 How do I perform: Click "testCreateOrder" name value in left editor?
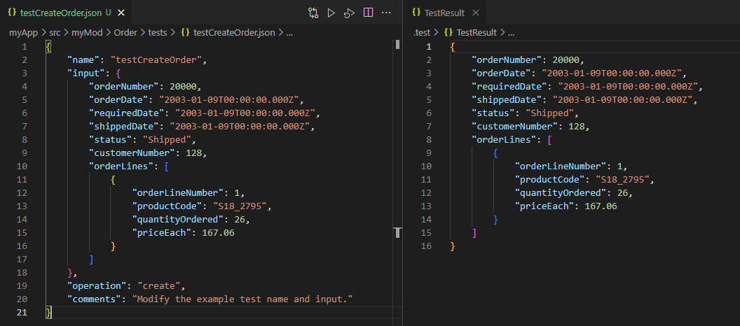click(x=157, y=60)
